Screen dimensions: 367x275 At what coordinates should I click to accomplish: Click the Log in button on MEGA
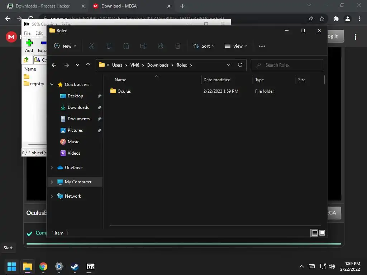pyautogui.click(x=335, y=36)
